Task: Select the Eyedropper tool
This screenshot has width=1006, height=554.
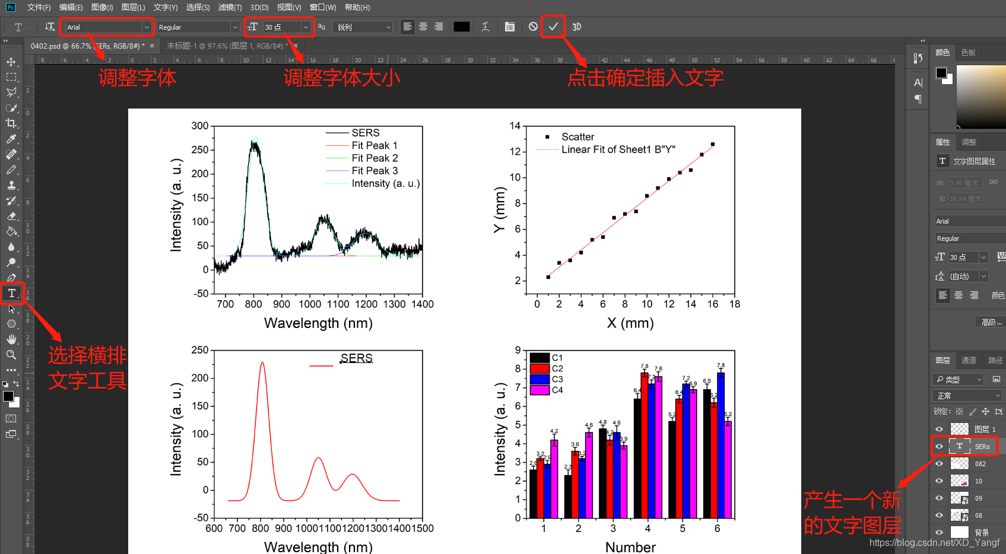Action: 11,139
